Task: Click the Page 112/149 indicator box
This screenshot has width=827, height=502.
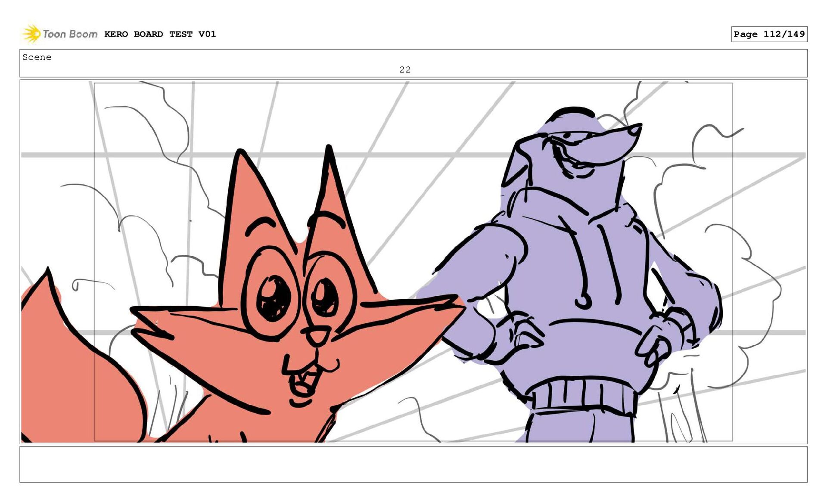Action: (x=769, y=34)
